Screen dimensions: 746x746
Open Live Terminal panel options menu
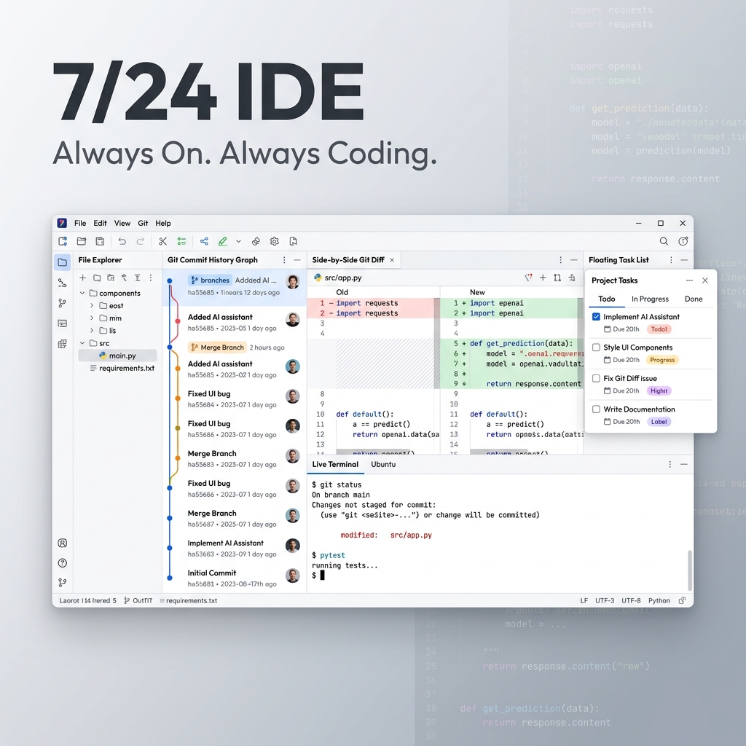(x=670, y=464)
